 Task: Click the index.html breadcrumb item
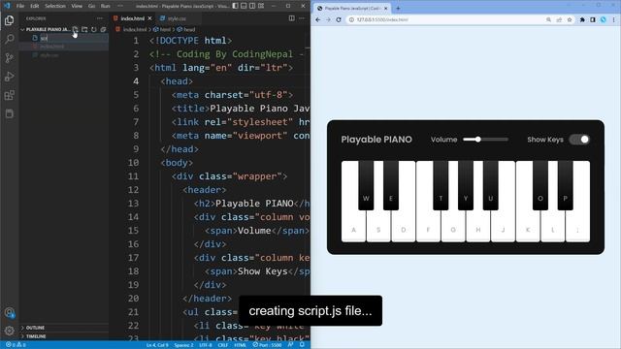point(135,29)
